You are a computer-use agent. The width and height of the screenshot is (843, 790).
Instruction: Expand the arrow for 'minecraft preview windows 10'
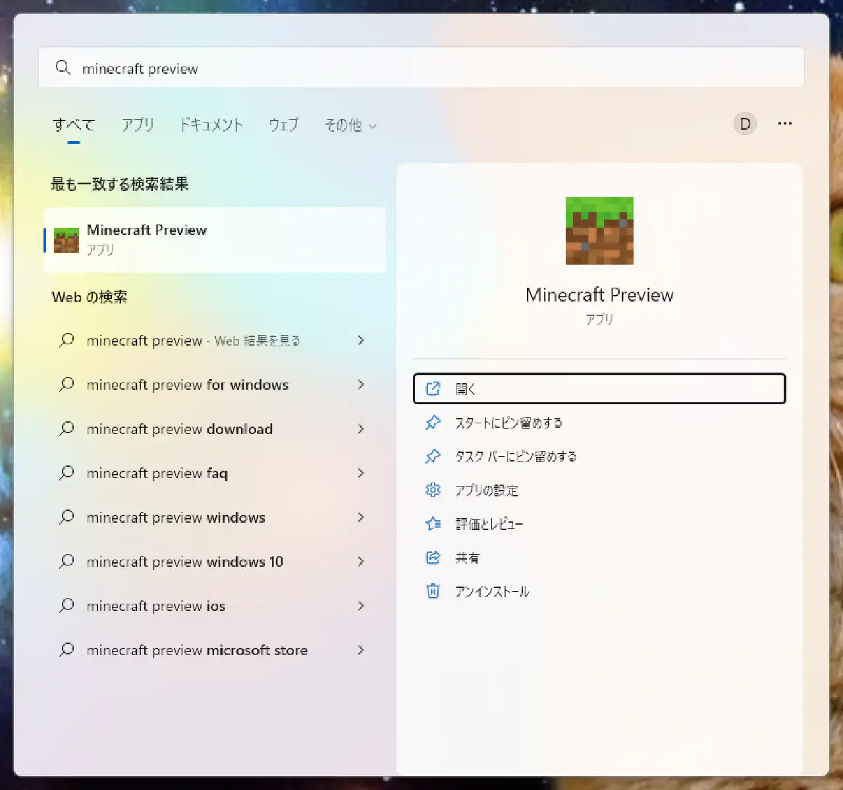pyautogui.click(x=361, y=562)
